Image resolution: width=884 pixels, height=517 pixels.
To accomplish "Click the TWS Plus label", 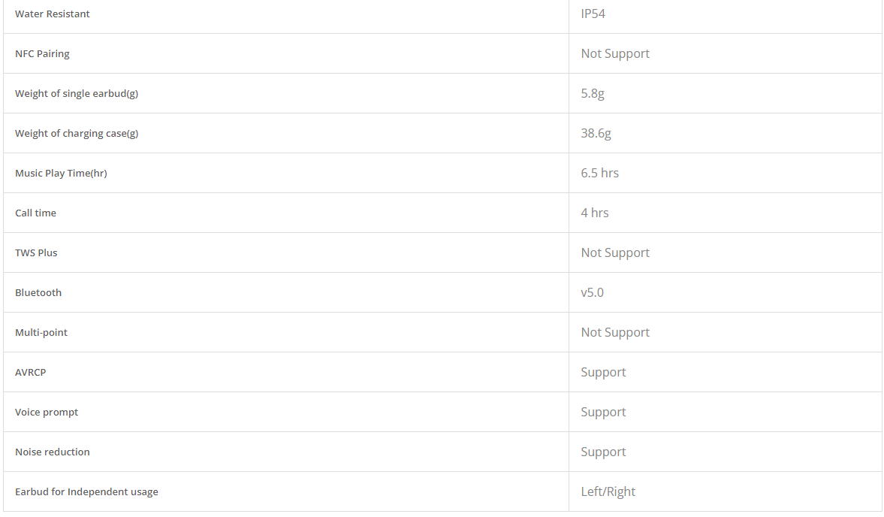I will coord(36,253).
